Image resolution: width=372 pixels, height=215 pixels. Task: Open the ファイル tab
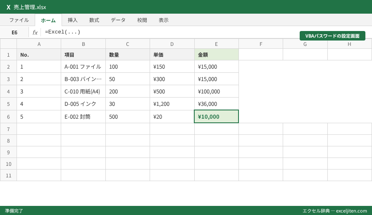(19, 20)
